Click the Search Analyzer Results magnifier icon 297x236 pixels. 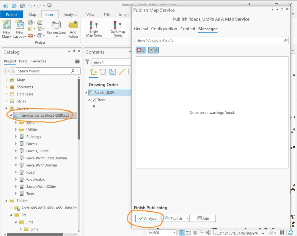[x=286, y=40]
